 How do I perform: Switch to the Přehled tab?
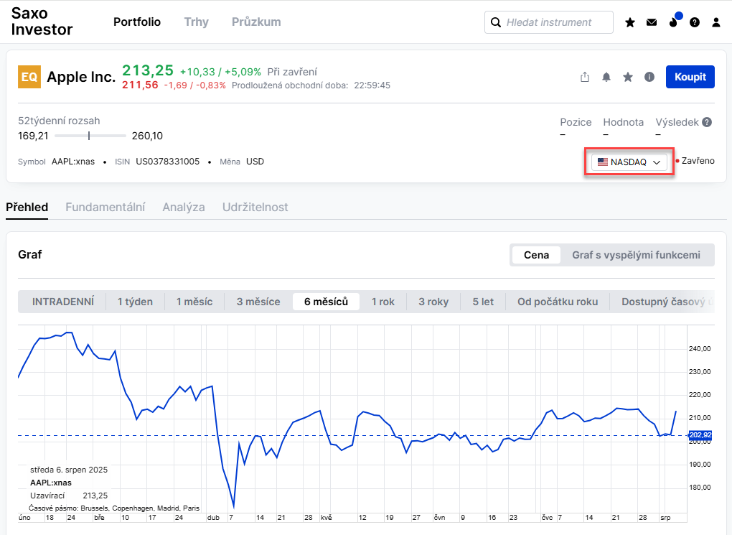27,207
